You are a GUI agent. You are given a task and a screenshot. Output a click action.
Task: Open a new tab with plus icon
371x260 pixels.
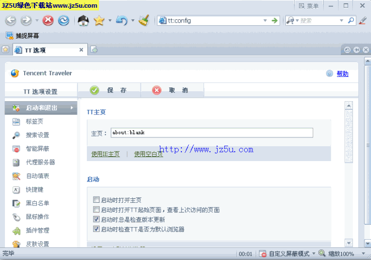[x=94, y=50]
